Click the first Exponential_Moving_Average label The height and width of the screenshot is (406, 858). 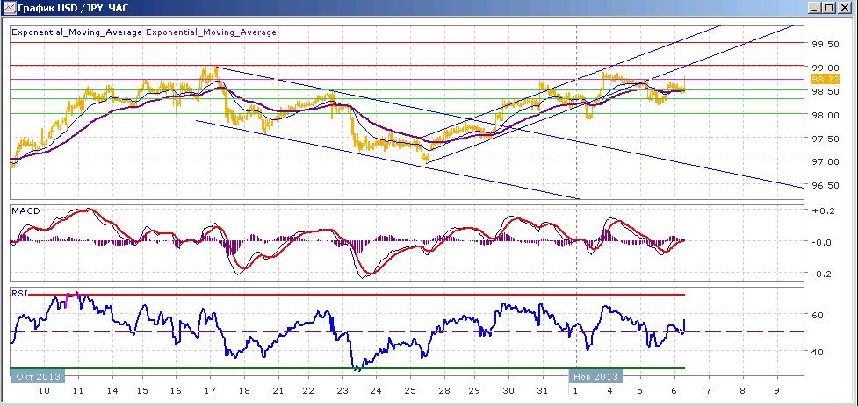pyautogui.click(x=77, y=32)
